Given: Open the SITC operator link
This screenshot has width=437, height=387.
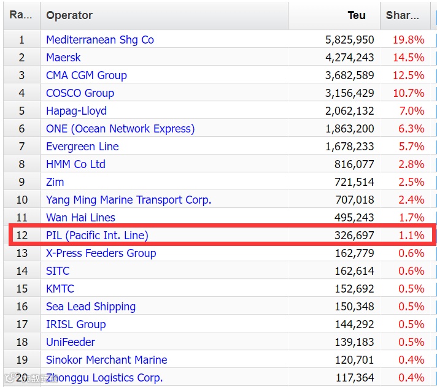Looking at the screenshot, I should click(58, 271).
